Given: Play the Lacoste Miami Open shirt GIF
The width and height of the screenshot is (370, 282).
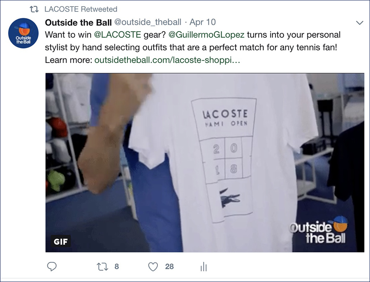Looking at the screenshot, I should (205, 163).
